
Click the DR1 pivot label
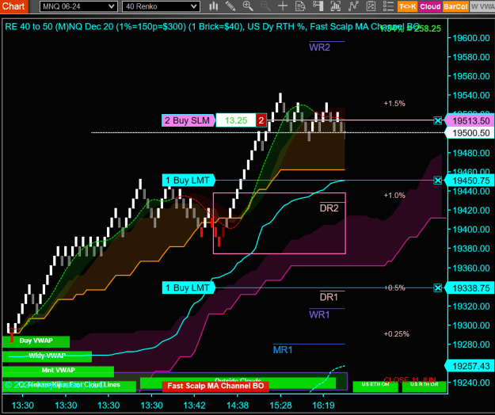[x=329, y=297]
